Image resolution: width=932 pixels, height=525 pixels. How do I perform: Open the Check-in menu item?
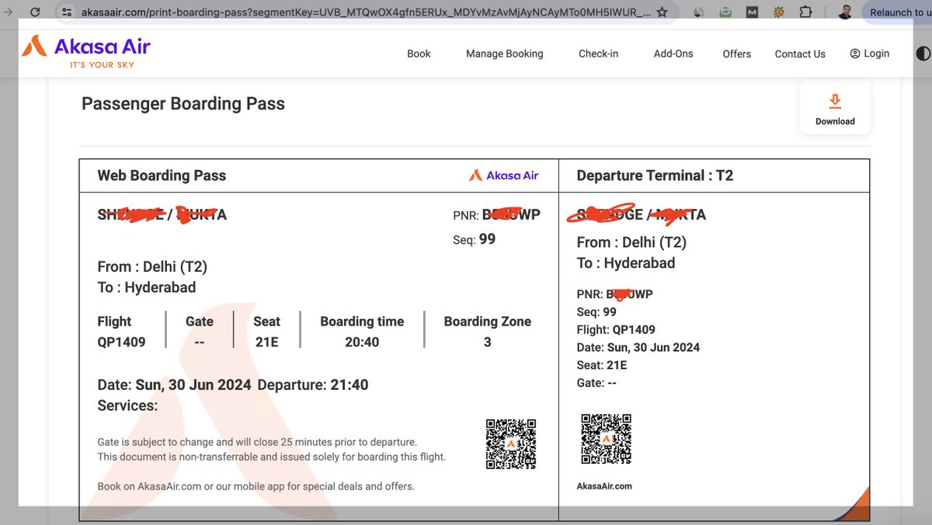click(599, 54)
